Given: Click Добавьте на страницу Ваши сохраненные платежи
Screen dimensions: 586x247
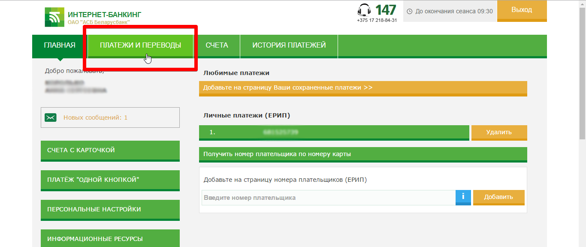Looking at the screenshot, I should point(363,88).
